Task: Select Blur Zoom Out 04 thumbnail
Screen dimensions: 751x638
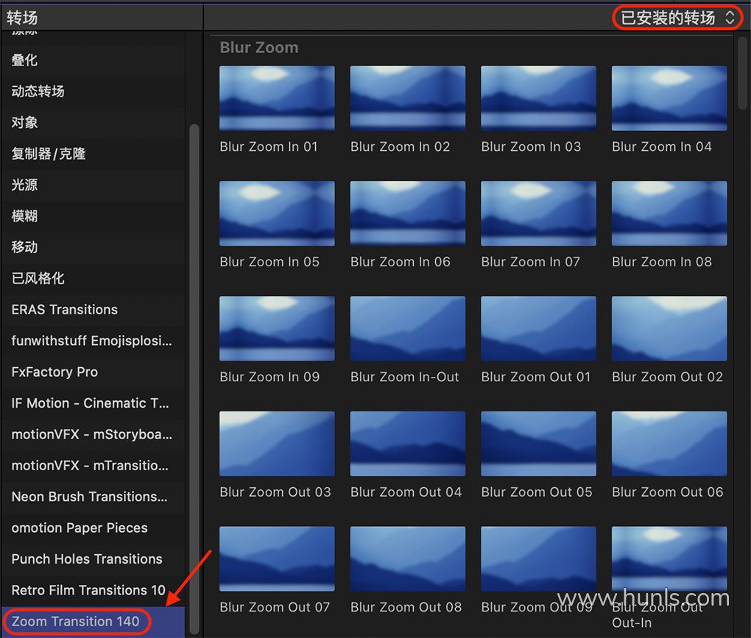Action: tap(408, 444)
